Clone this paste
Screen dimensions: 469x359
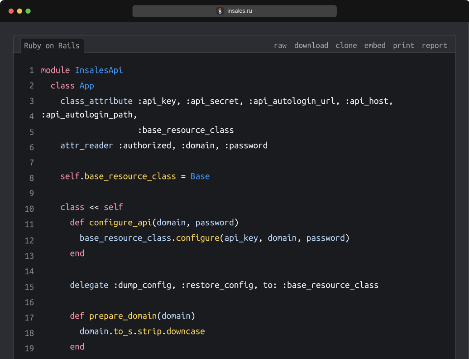(346, 45)
